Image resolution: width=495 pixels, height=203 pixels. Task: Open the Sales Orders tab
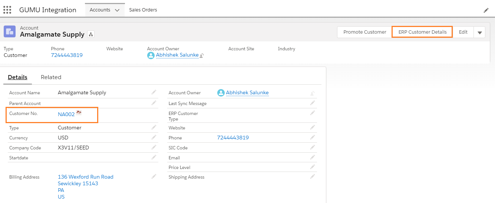click(143, 10)
